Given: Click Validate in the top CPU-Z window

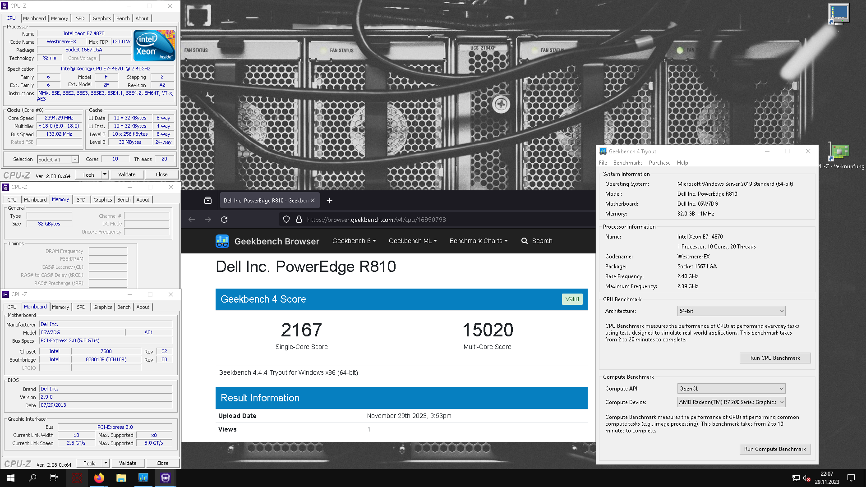Looking at the screenshot, I should click(127, 175).
